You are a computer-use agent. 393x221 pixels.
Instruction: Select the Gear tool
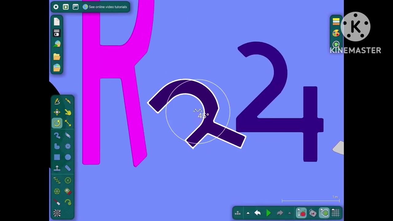pos(68,146)
